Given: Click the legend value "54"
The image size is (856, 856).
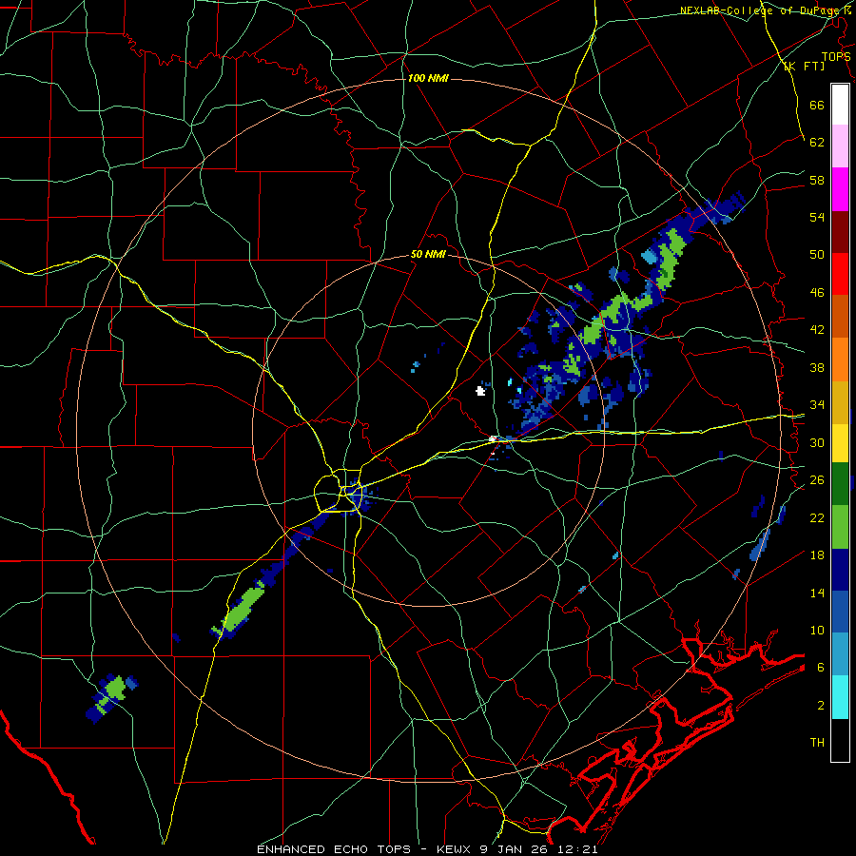Looking at the screenshot, I should pos(817,217).
